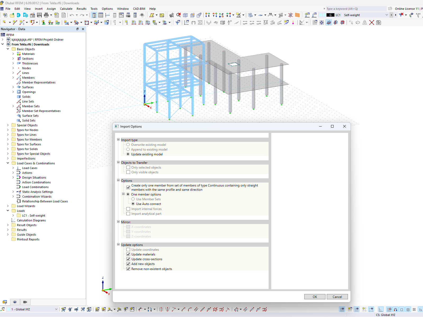Open the Calculate menu
Screen dimensions: 423x317
tap(66, 9)
